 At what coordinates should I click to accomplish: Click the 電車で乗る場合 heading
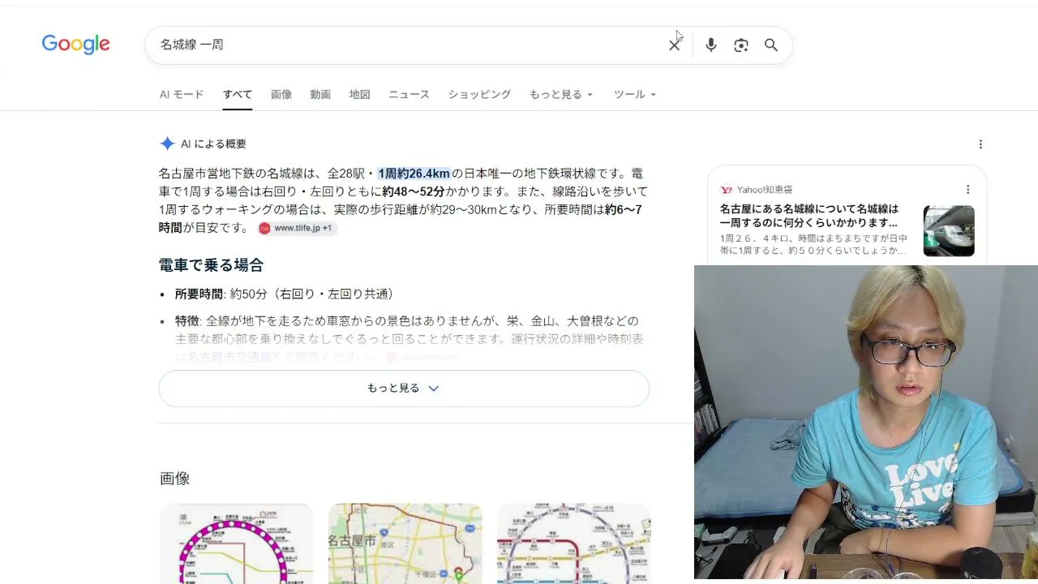click(x=211, y=265)
